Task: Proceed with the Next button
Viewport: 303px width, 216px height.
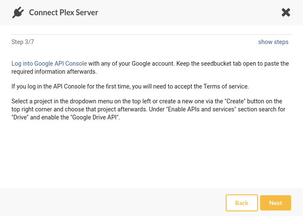Action: click(275, 203)
